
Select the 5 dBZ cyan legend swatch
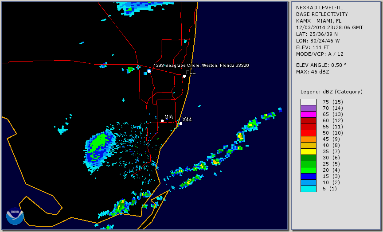tap(309, 189)
